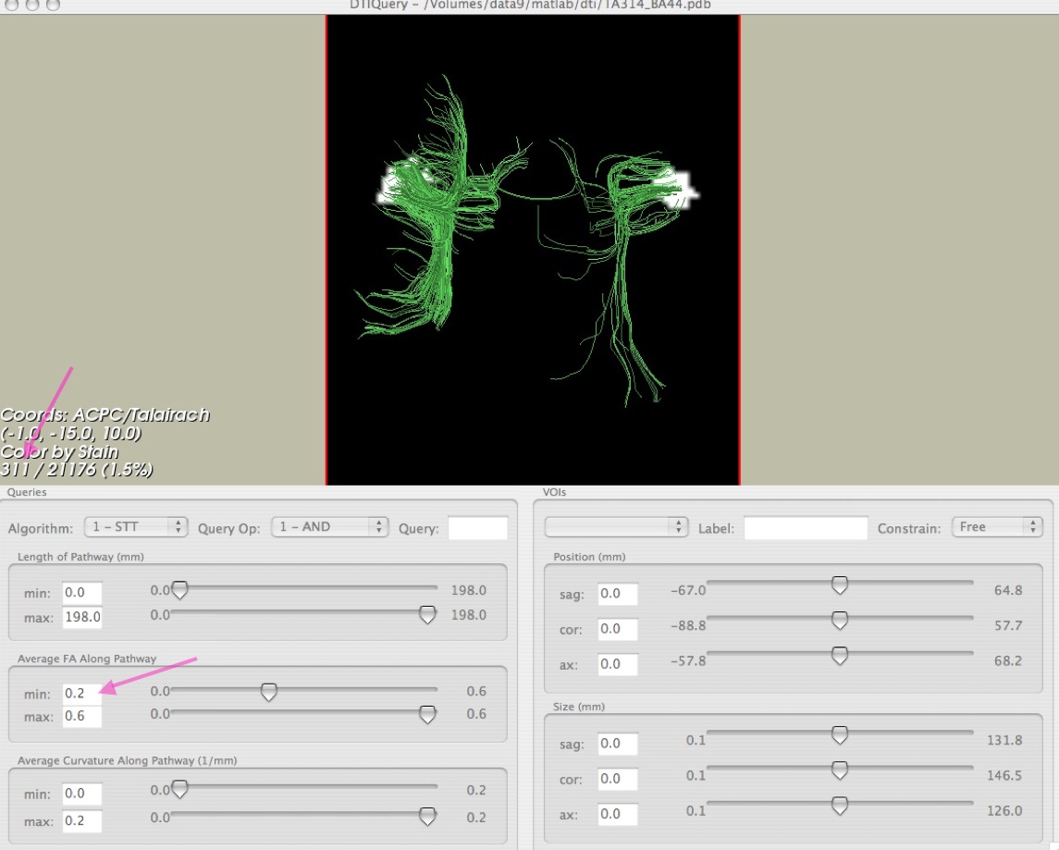Viewport: 1059px width, 850px height.
Task: Click the Position sag input field
Action: click(x=618, y=594)
